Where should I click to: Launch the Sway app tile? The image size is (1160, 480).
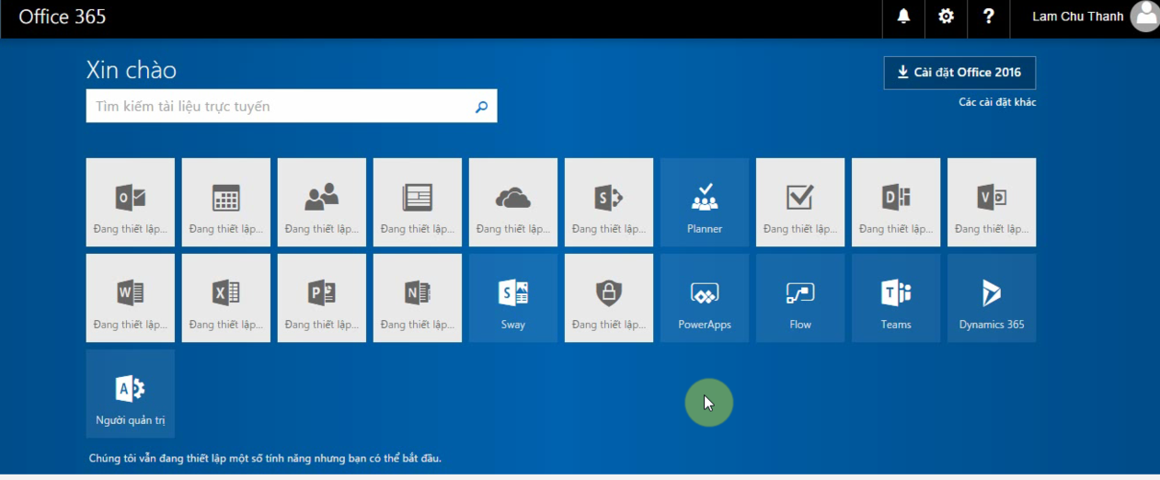pyautogui.click(x=512, y=298)
